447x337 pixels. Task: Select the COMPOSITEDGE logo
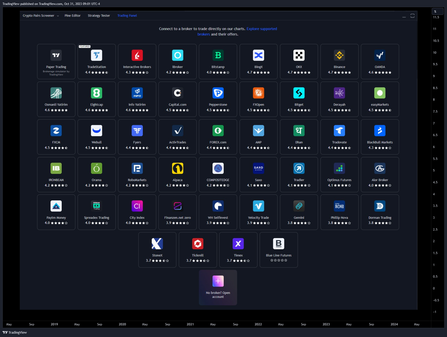click(218, 168)
